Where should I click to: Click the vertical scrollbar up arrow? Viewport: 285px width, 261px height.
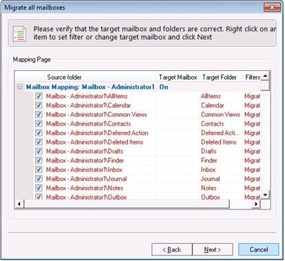tap(266, 76)
